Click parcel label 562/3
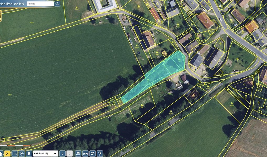The image size is (267, 157). (x=137, y=48)
